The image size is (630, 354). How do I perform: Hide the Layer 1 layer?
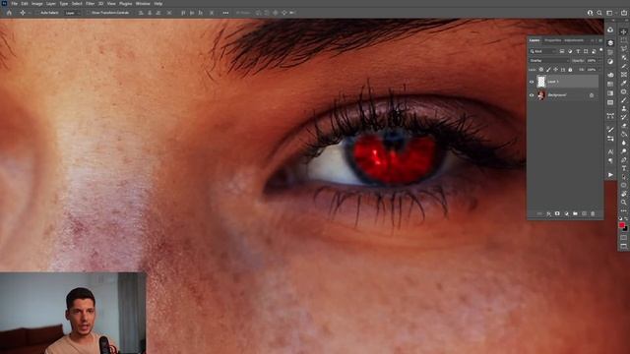(532, 82)
